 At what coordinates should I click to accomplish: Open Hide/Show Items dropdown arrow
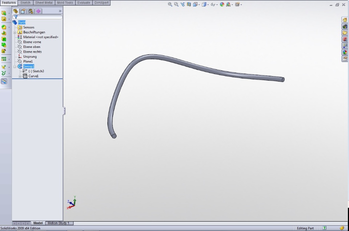[x=217, y=5]
